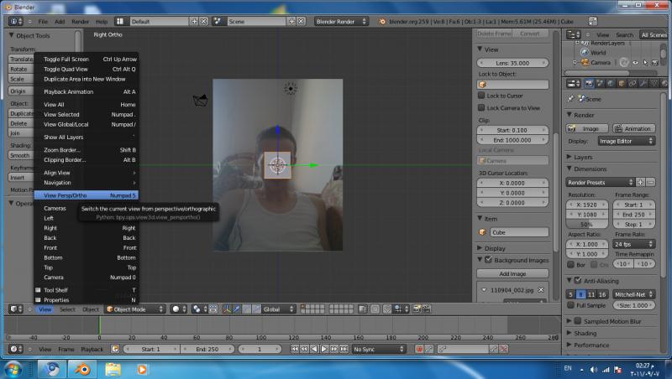Click the Clip End 1000.000 field
The width and height of the screenshot is (672, 379).
point(512,140)
